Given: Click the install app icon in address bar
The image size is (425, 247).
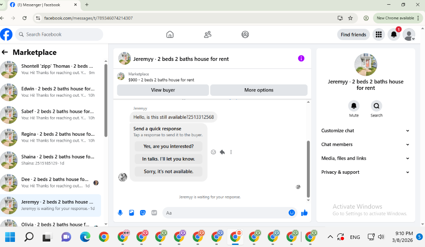Looking at the screenshot, I should click(340, 18).
